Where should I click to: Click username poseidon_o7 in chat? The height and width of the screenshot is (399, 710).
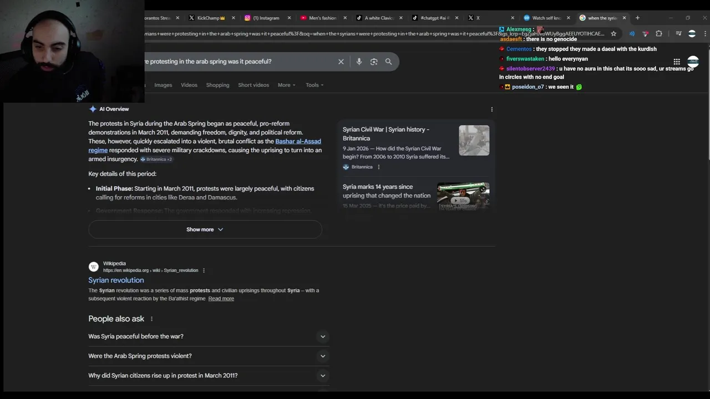[528, 87]
